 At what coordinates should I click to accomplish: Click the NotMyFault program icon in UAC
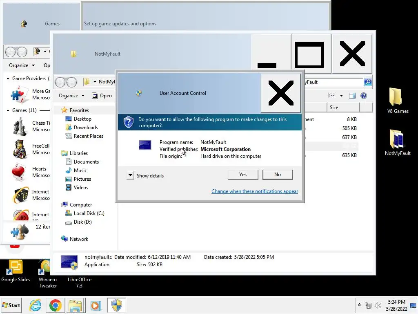[145, 145]
